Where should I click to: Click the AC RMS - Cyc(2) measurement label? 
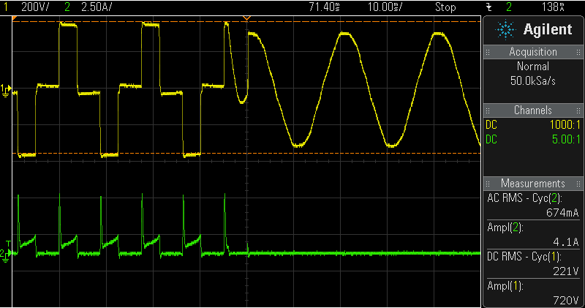524,198
